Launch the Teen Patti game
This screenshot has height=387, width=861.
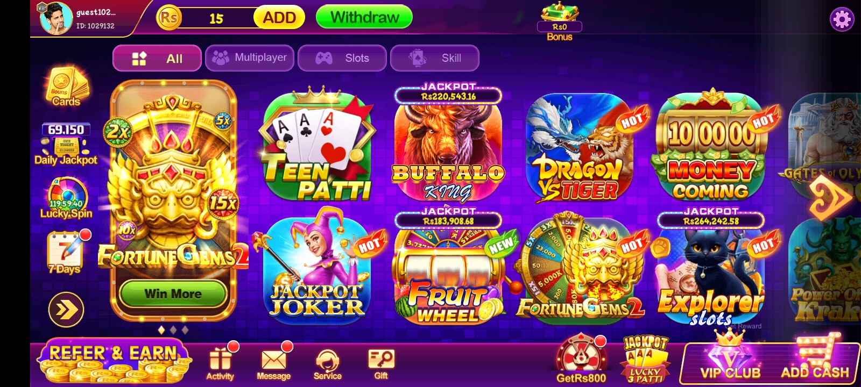pos(316,145)
